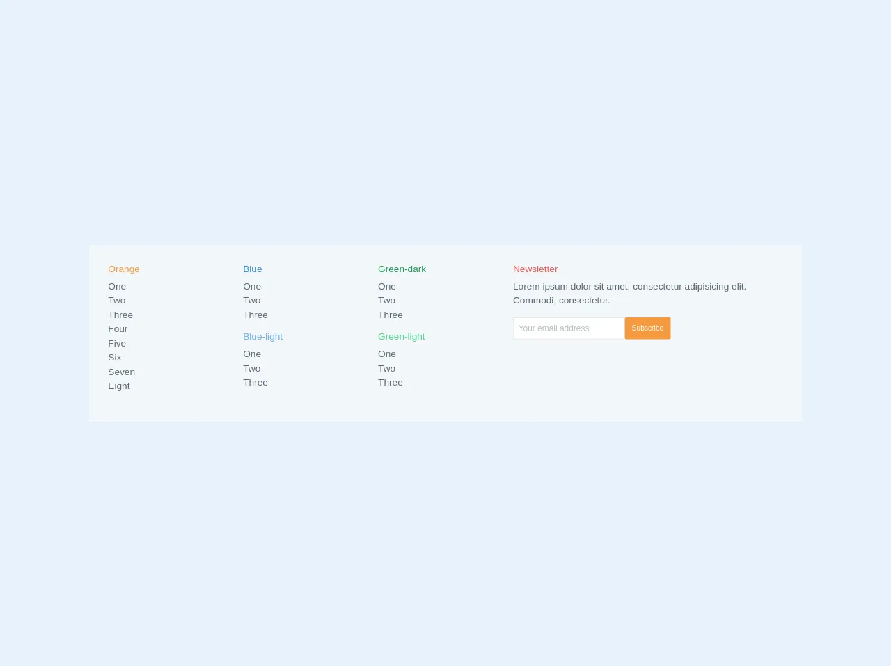
Task: Click the Orange column heading
Action: point(124,269)
